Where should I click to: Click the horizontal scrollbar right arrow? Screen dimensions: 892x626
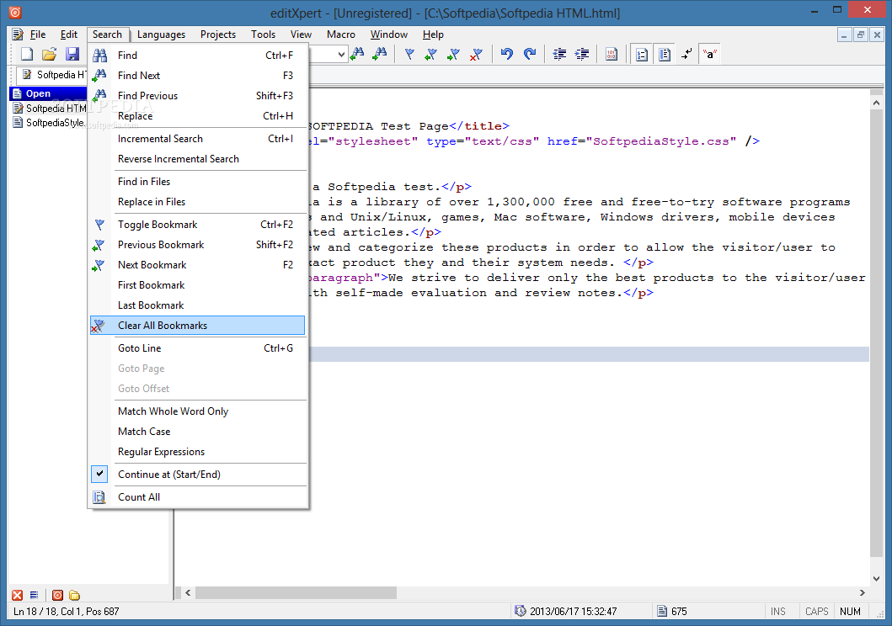coord(863,592)
